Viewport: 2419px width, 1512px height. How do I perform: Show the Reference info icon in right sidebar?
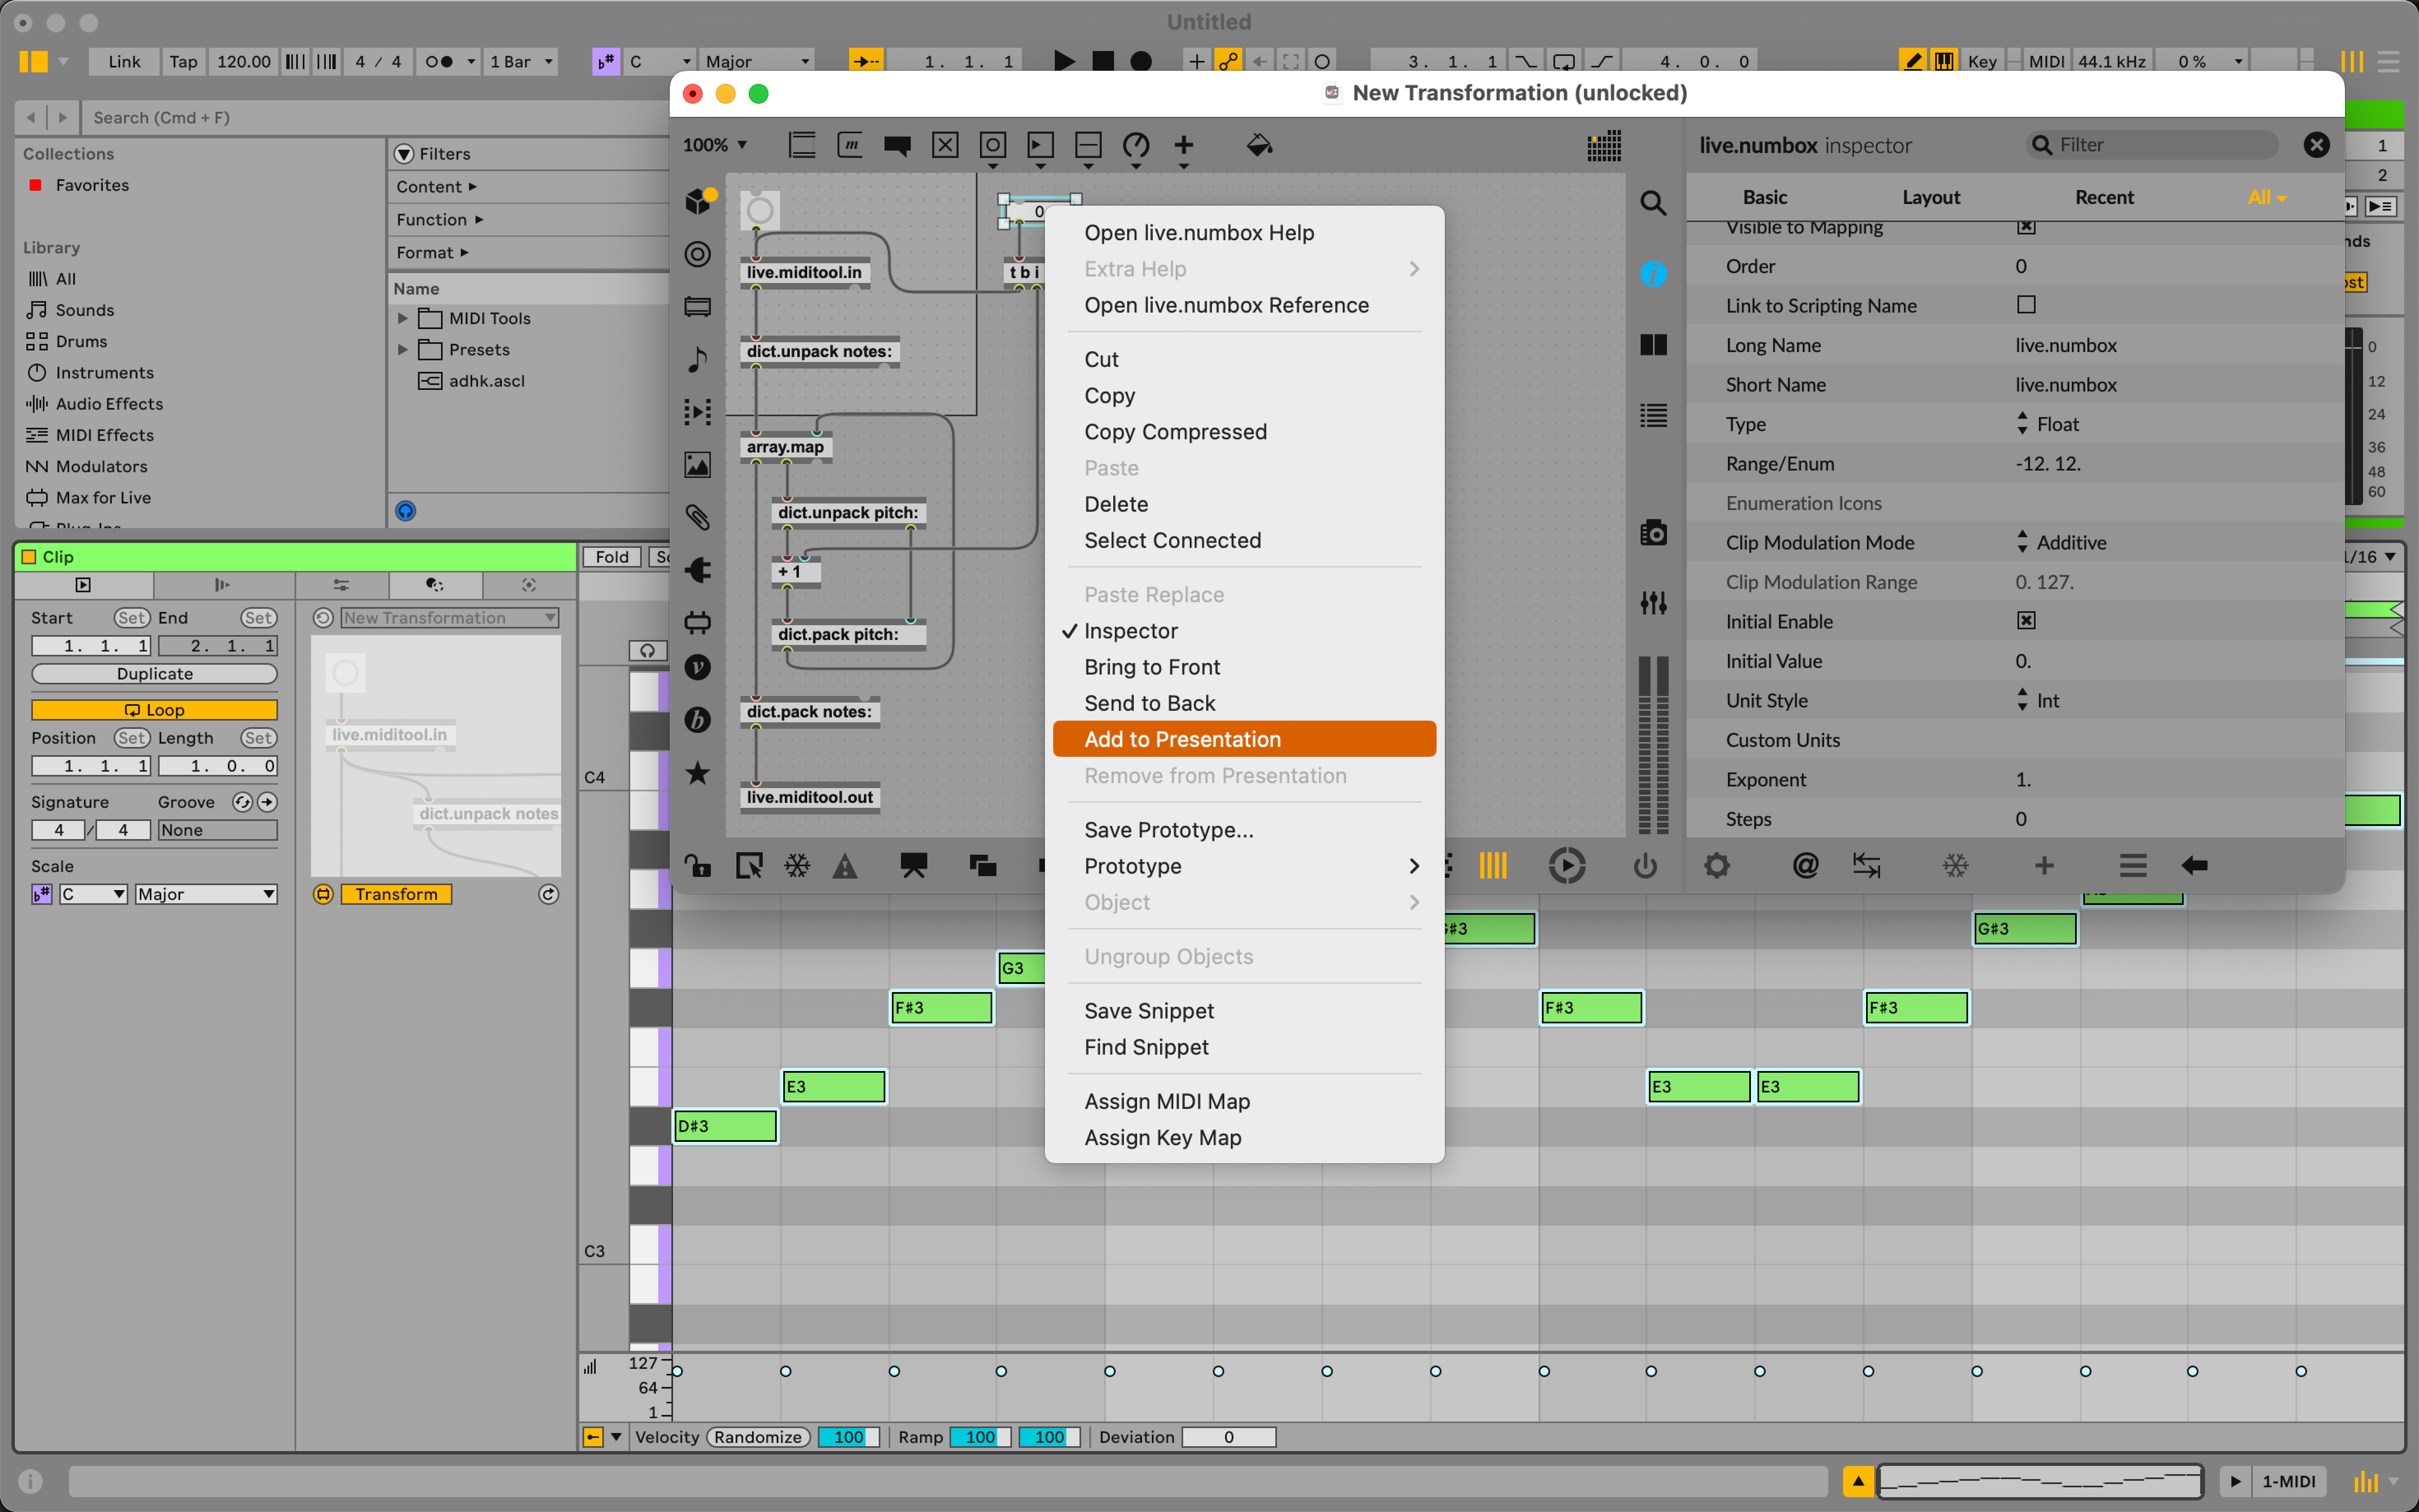(x=1653, y=273)
